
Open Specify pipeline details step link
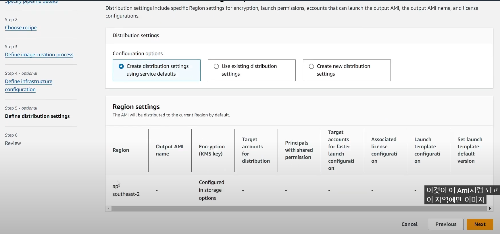[x=31, y=1]
